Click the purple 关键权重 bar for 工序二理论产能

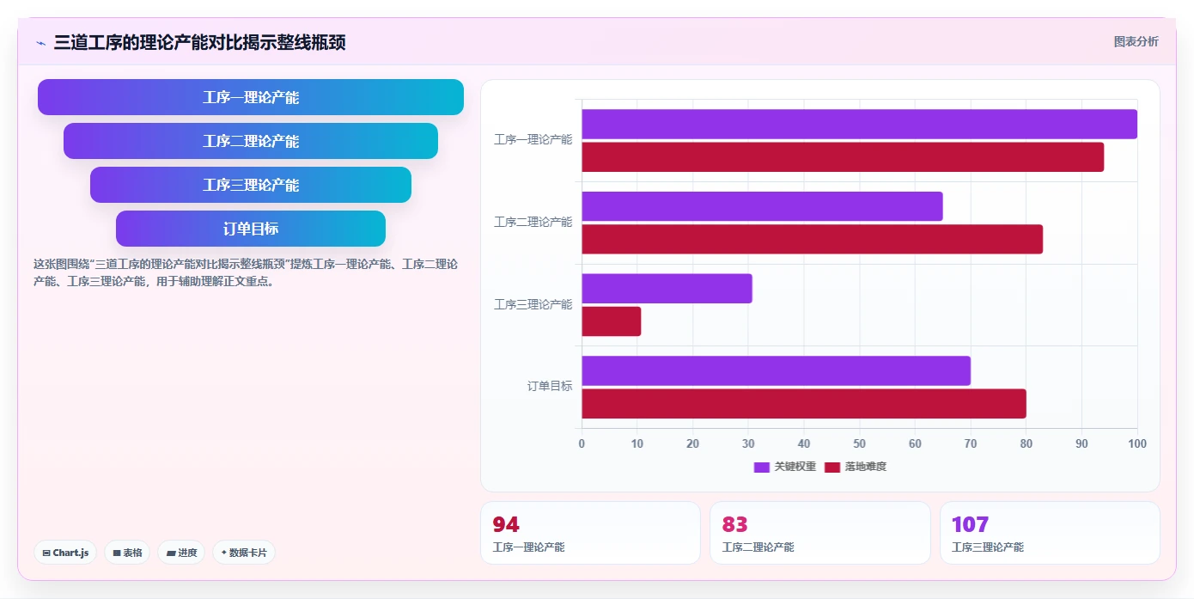pyautogui.click(x=762, y=206)
